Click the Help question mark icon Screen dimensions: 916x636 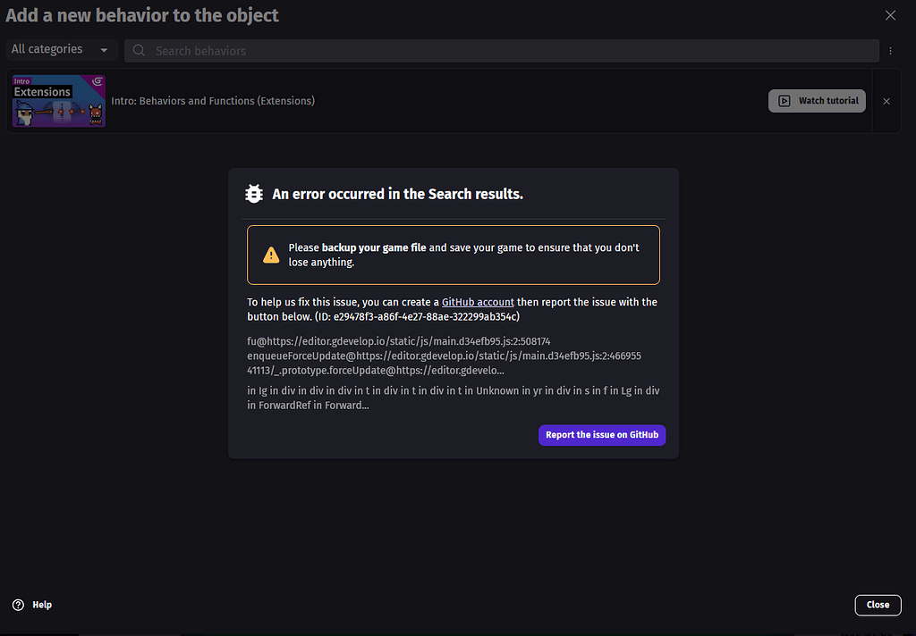click(x=18, y=605)
